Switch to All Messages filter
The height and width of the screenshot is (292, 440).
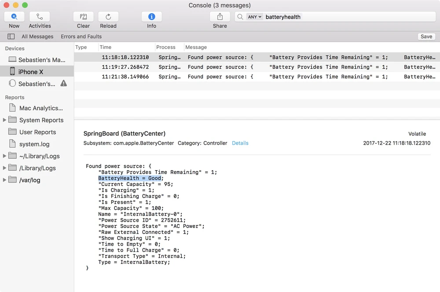point(37,36)
